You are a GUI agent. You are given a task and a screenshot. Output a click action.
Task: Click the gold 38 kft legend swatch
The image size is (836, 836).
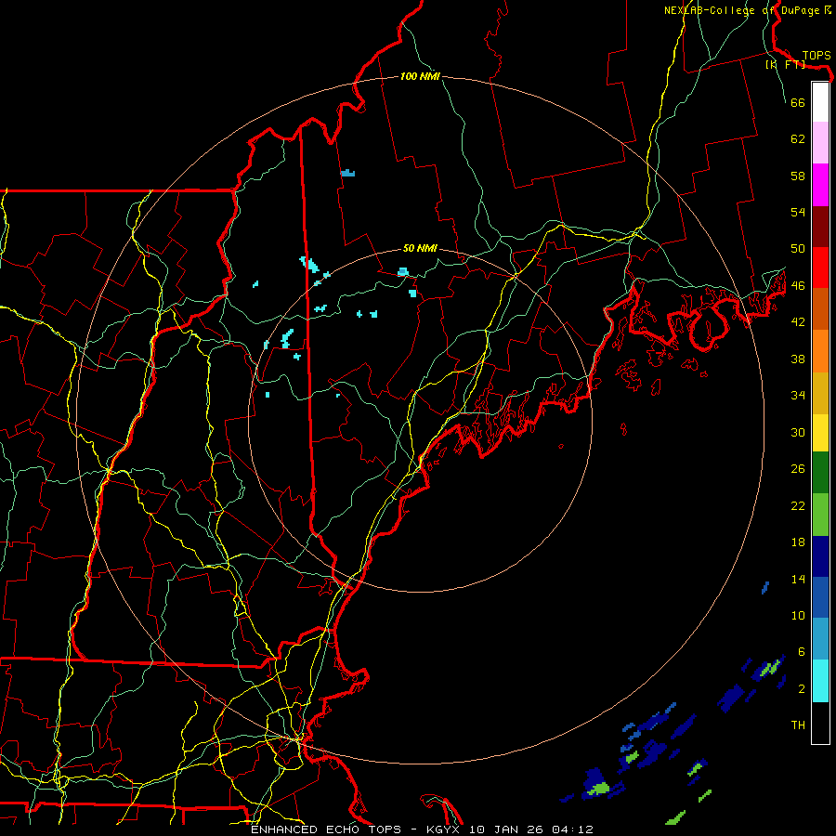tap(820, 393)
